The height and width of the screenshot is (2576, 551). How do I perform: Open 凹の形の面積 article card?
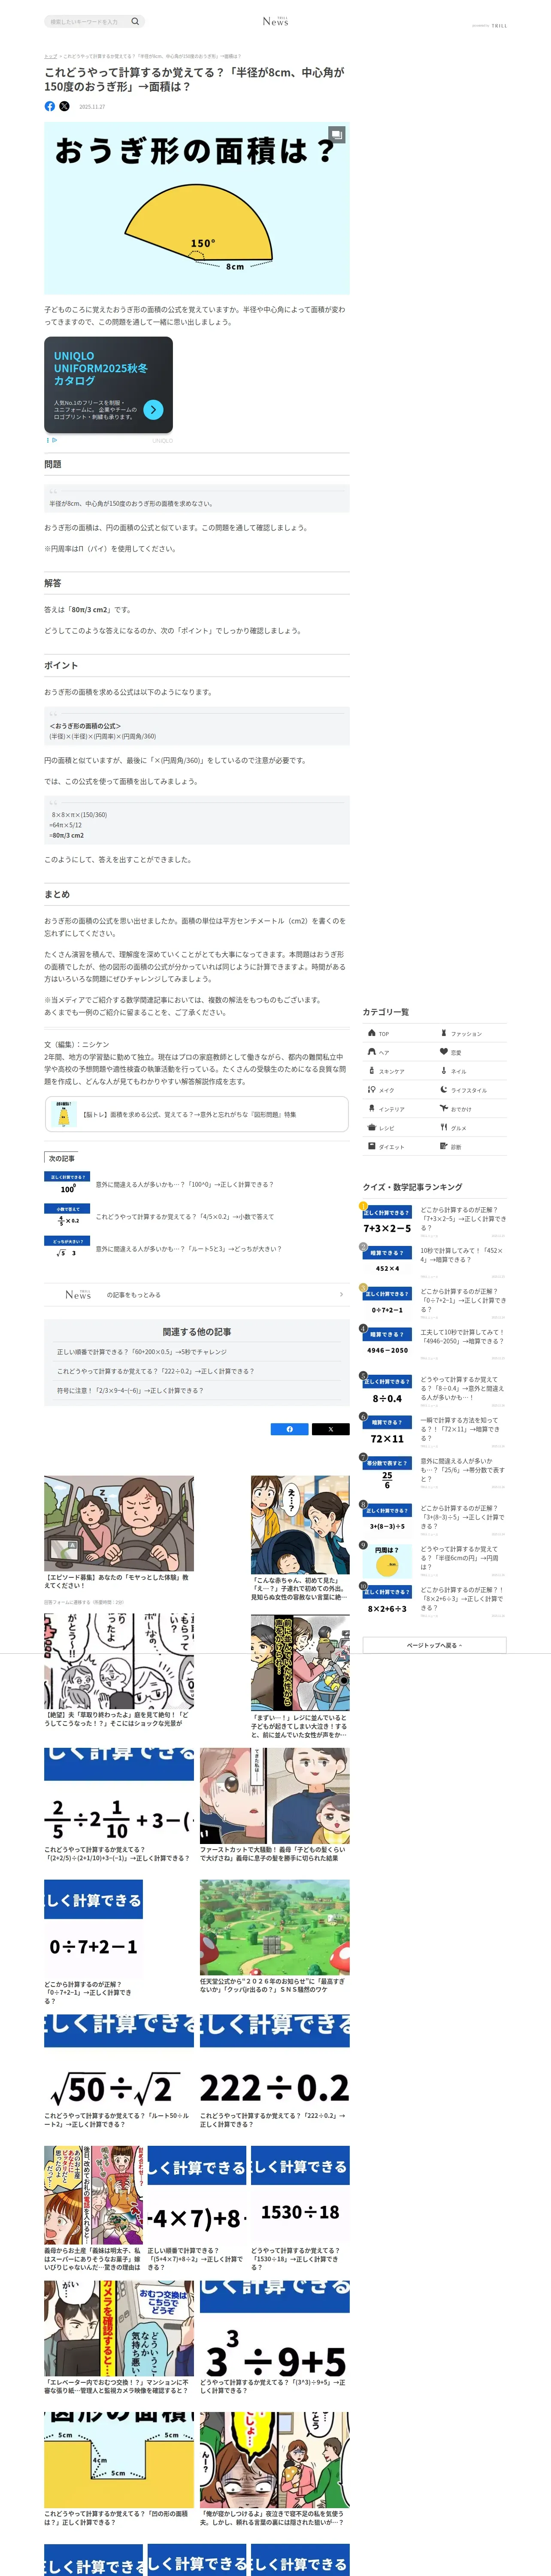point(119,2469)
